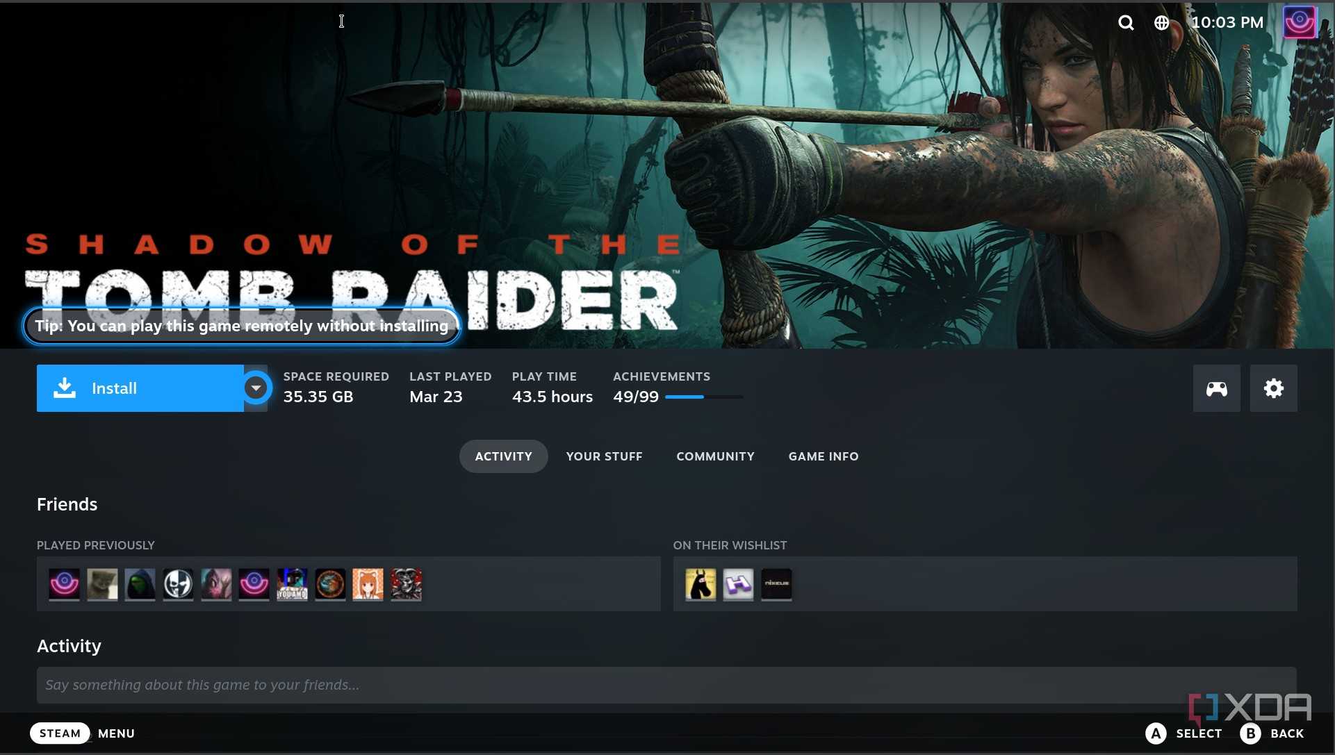Viewport: 1335px width, 755px height.
Task: Click the 35.35 GB space required value
Action: [x=318, y=397]
